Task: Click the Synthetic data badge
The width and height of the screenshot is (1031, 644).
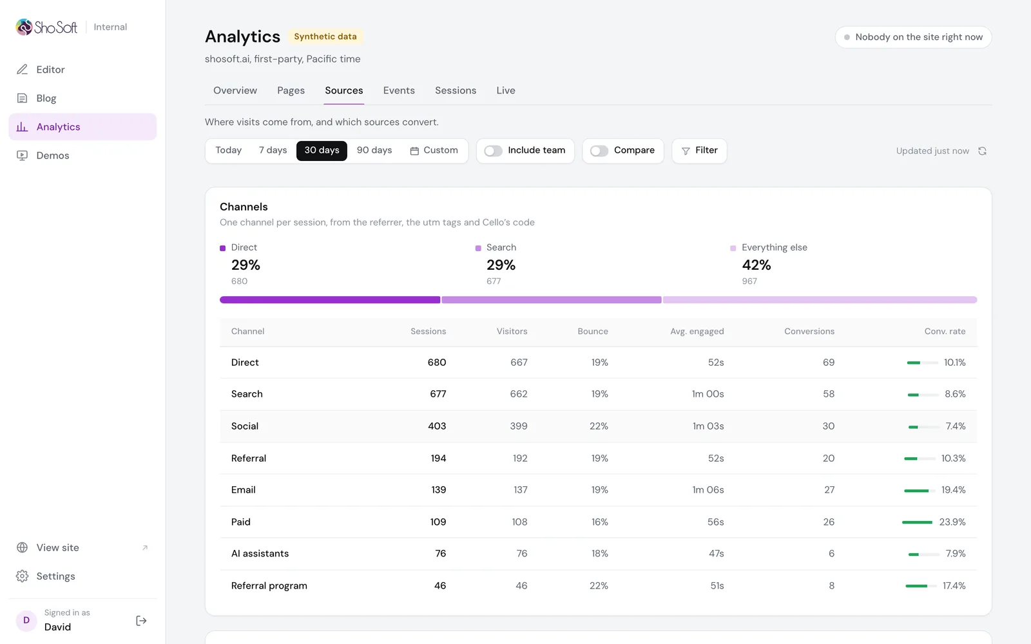Action: pos(325,37)
